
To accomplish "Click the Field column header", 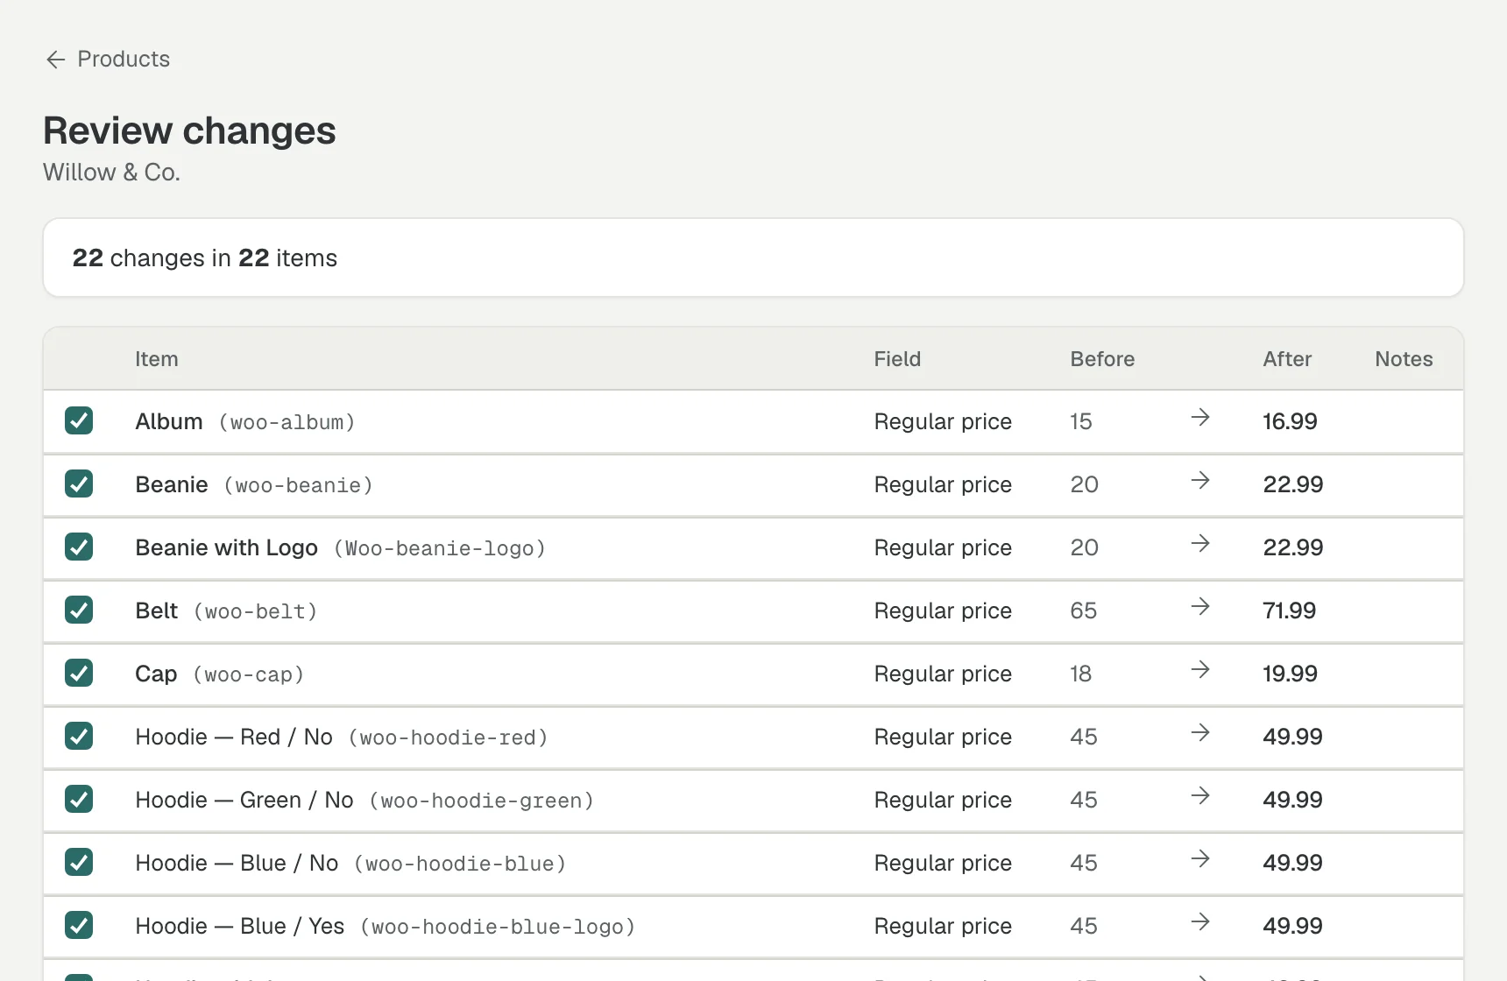I will pos(897,359).
